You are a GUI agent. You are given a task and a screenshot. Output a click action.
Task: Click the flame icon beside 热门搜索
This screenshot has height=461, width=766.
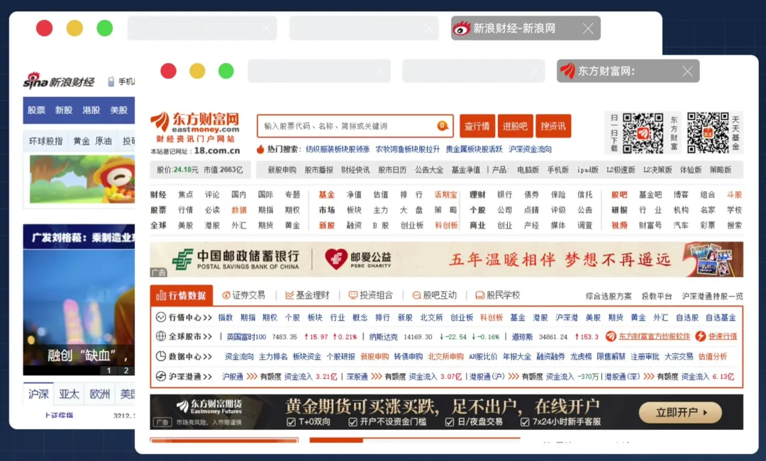tap(260, 149)
